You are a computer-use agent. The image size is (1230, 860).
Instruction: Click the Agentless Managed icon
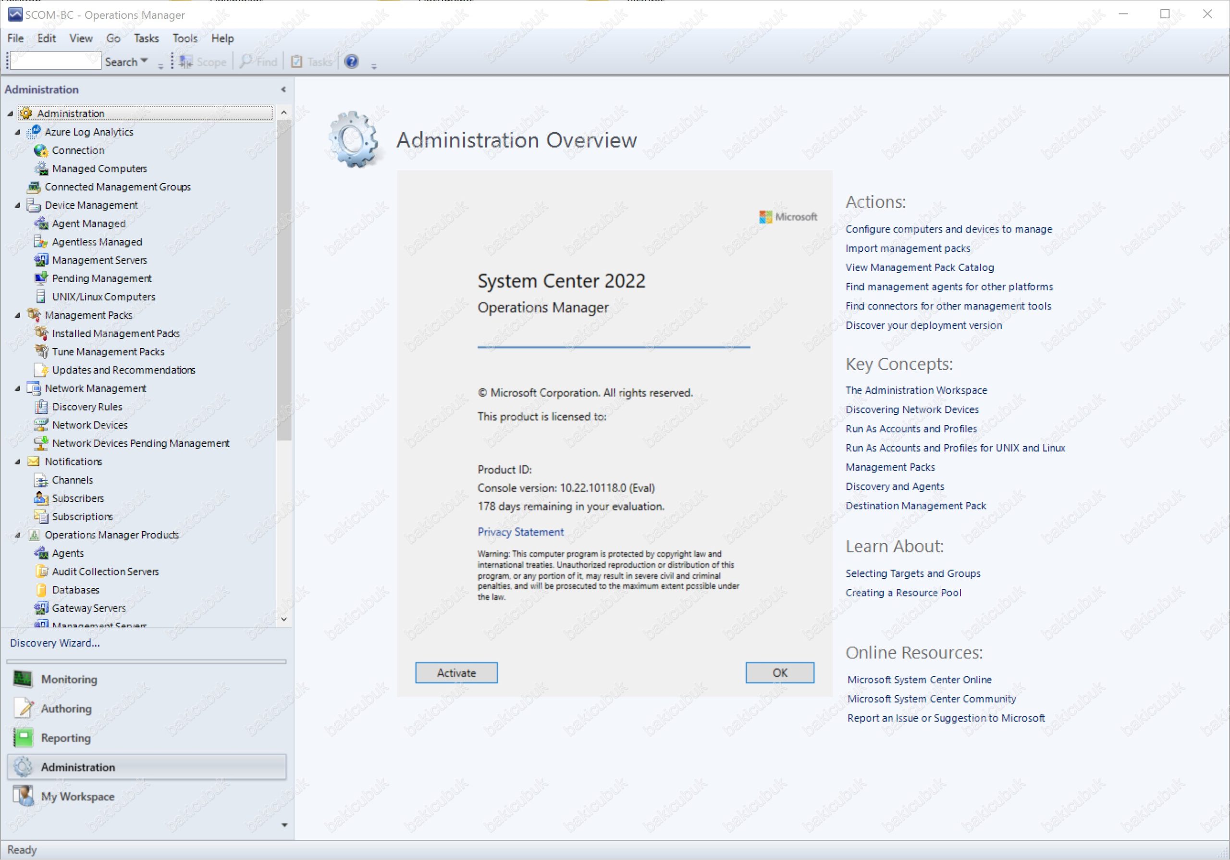tap(41, 242)
